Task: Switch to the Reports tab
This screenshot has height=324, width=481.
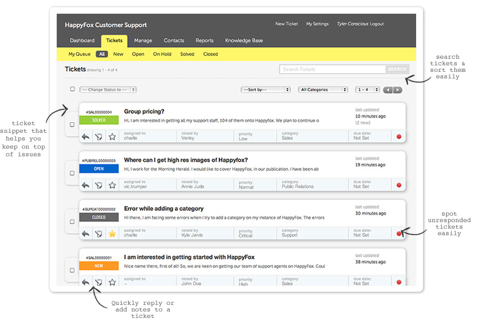Action: [205, 40]
